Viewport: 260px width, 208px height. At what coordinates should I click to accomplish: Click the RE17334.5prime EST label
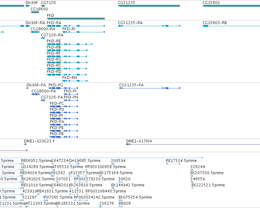[x=181, y=161]
